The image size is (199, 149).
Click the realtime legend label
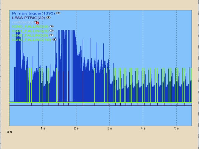pos(22,22)
